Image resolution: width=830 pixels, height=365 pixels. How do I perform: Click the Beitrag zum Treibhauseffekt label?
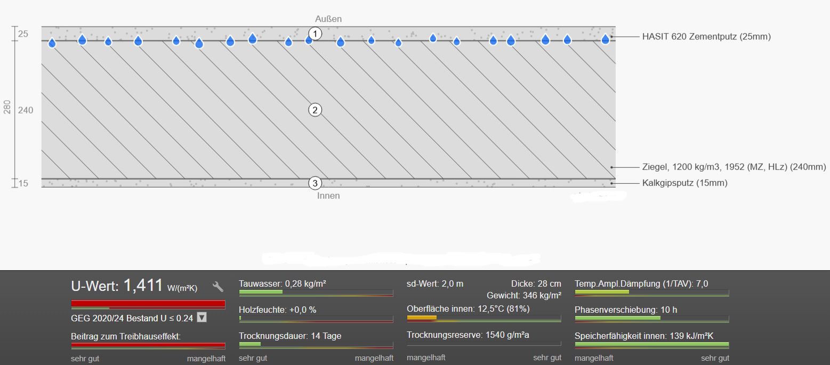[x=126, y=336]
